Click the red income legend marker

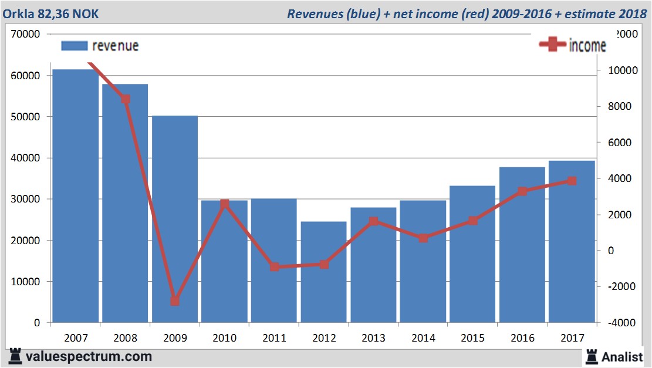552,44
